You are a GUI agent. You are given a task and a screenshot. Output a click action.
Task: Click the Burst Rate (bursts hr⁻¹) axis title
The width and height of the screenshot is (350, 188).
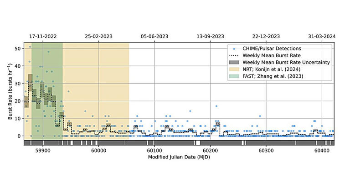pyautogui.click(x=10, y=91)
